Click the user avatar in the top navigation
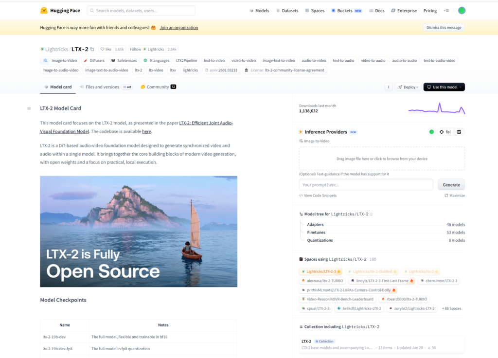The height and width of the screenshot is (358, 498). point(462,11)
